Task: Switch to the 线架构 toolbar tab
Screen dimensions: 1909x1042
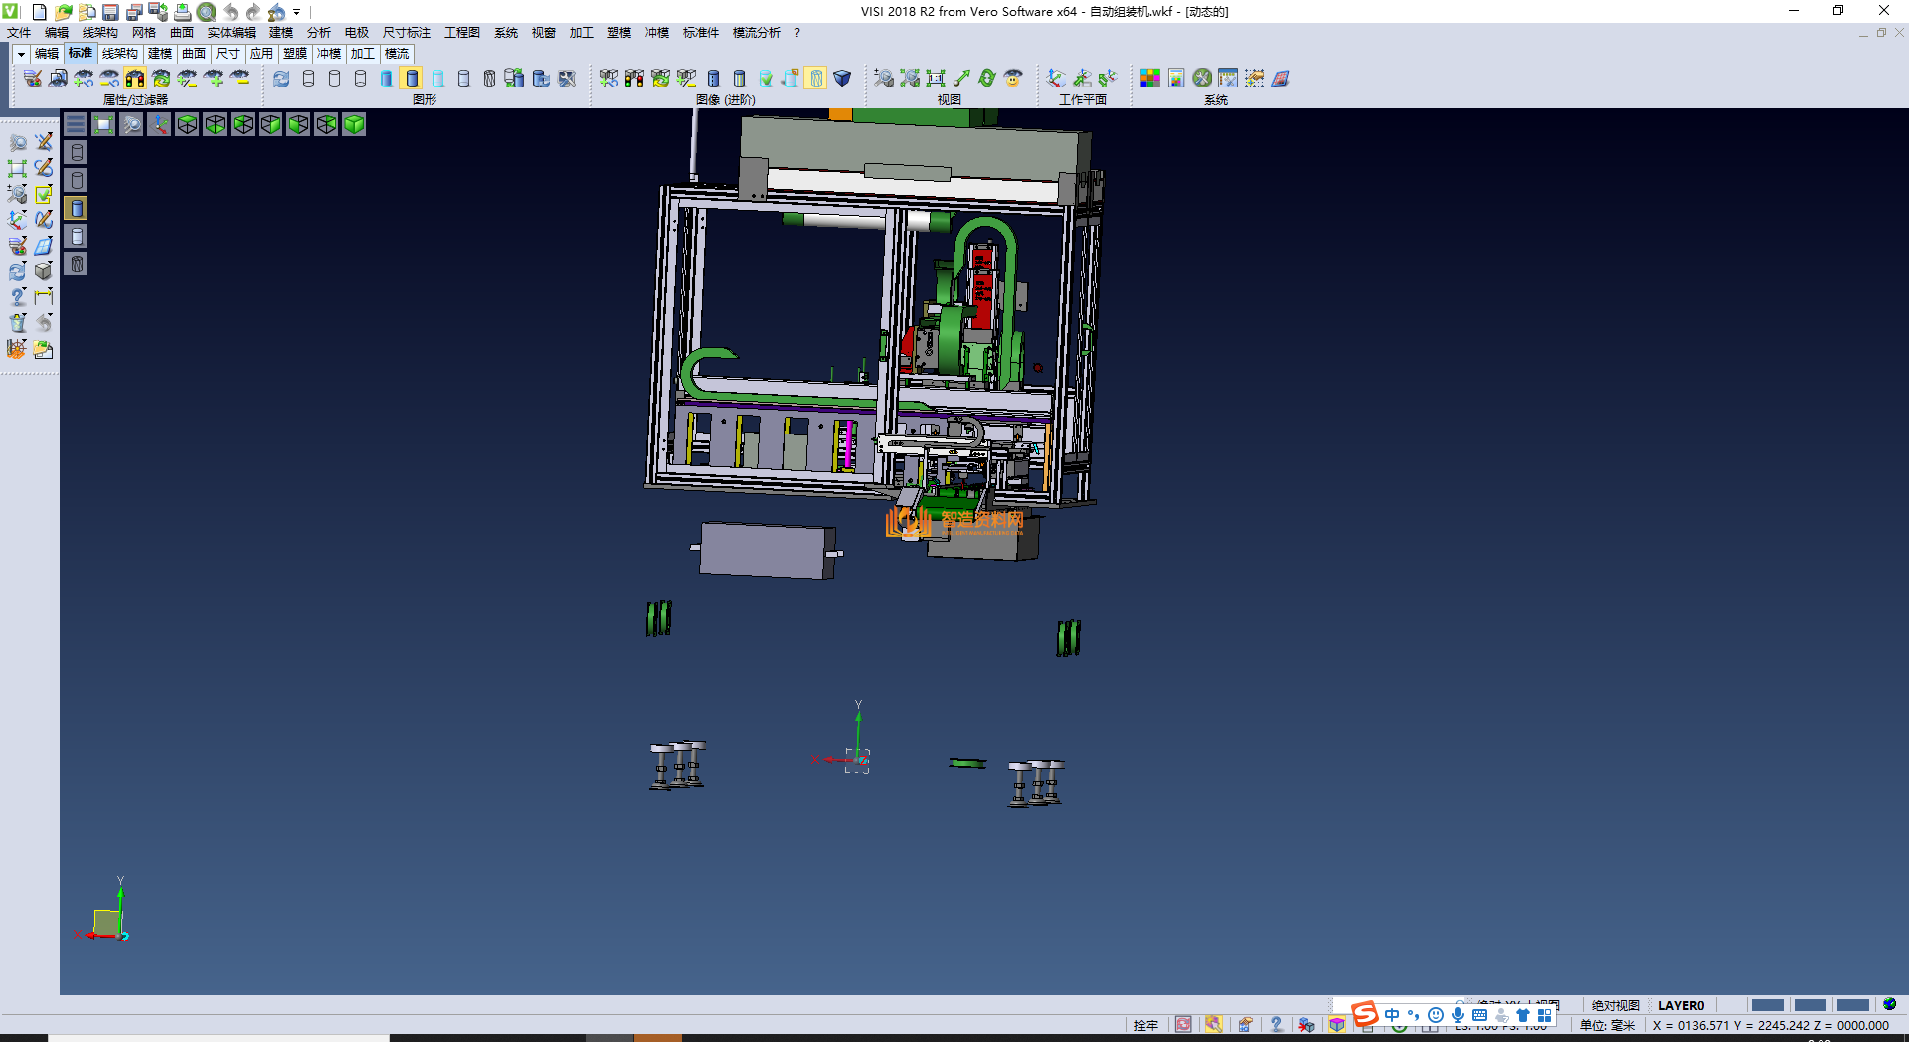Action: pos(119,54)
